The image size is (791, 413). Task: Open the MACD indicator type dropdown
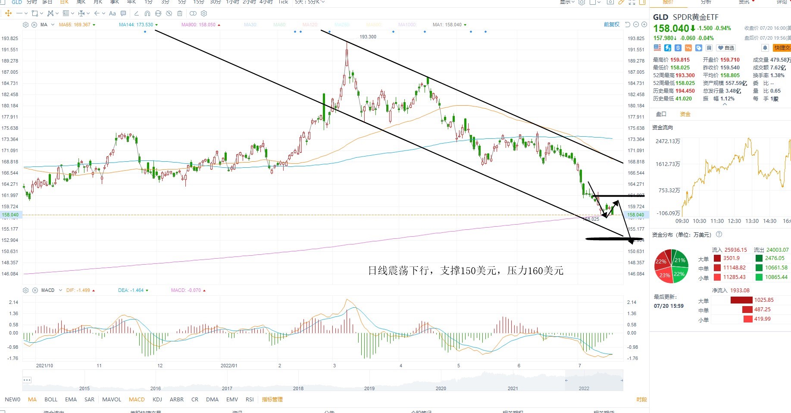point(60,290)
